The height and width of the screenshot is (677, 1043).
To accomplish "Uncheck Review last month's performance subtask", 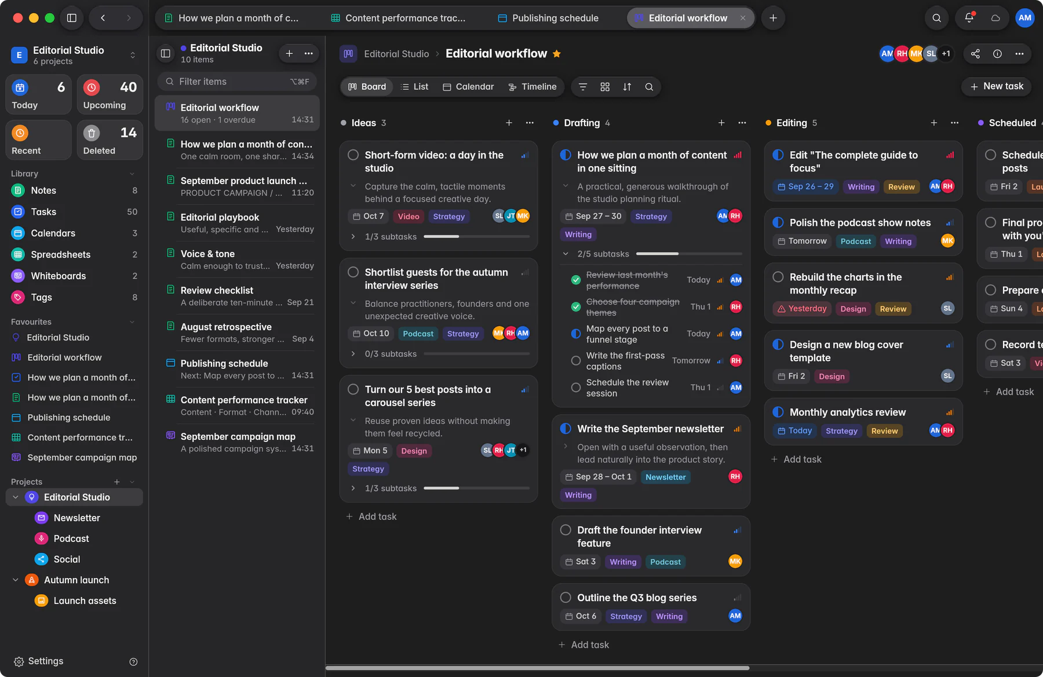I will 575,280.
